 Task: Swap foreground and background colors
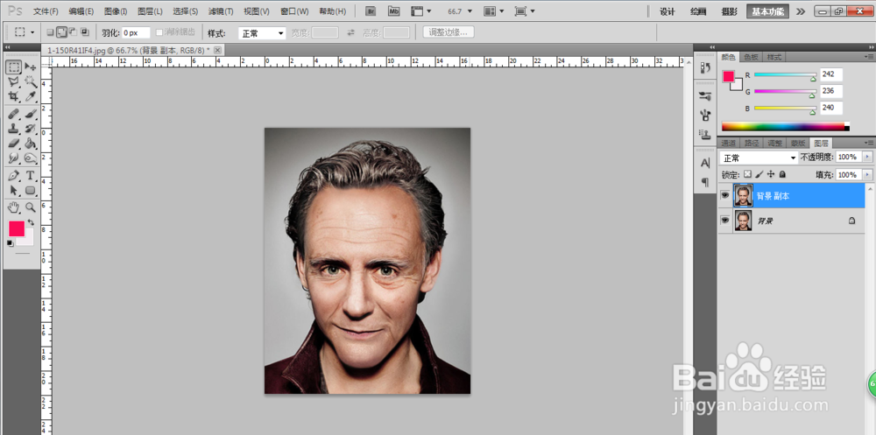point(30,221)
